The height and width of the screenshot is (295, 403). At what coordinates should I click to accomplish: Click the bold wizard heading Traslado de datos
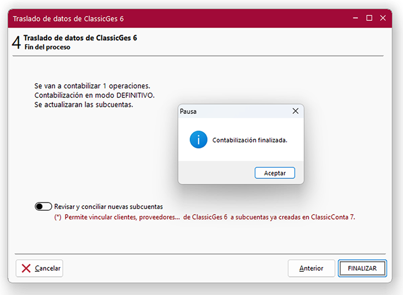point(80,38)
